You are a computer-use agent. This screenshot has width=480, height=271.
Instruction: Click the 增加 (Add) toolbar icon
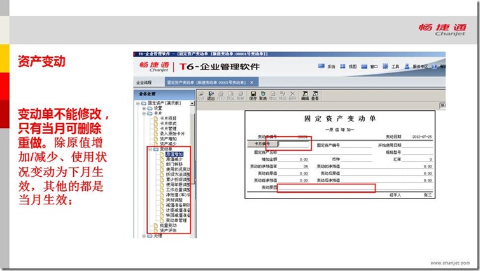(272, 95)
